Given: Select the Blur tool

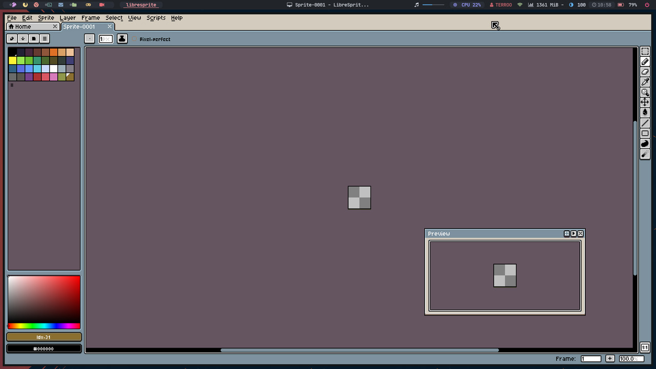Looking at the screenshot, I should [x=645, y=154].
